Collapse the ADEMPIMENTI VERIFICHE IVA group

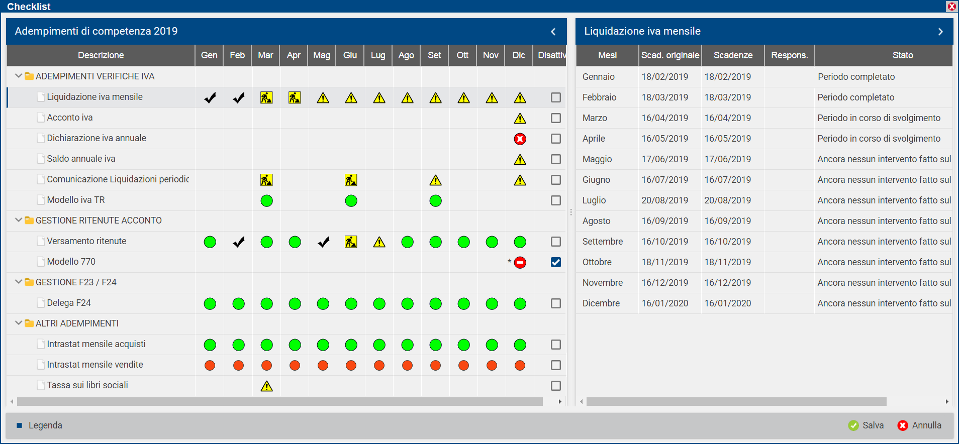[19, 76]
